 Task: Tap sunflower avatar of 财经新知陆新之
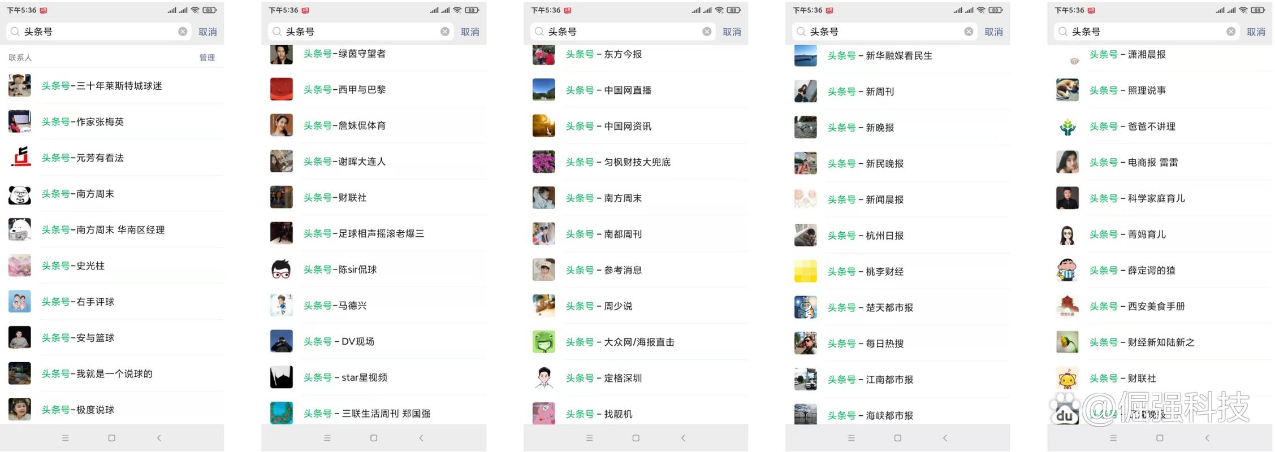pos(1067,342)
